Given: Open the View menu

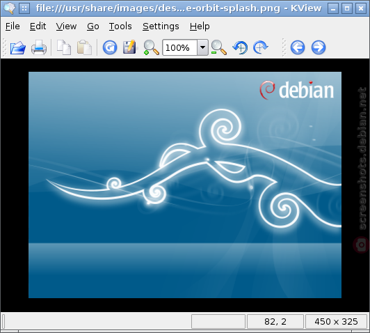Looking at the screenshot, I should click(x=66, y=26).
